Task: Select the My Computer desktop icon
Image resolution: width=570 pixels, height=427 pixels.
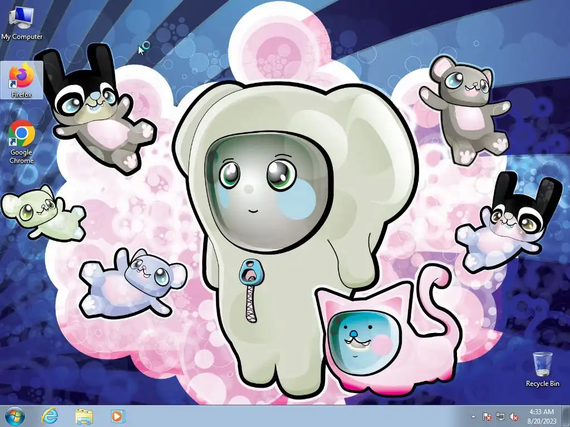Action: click(22, 23)
